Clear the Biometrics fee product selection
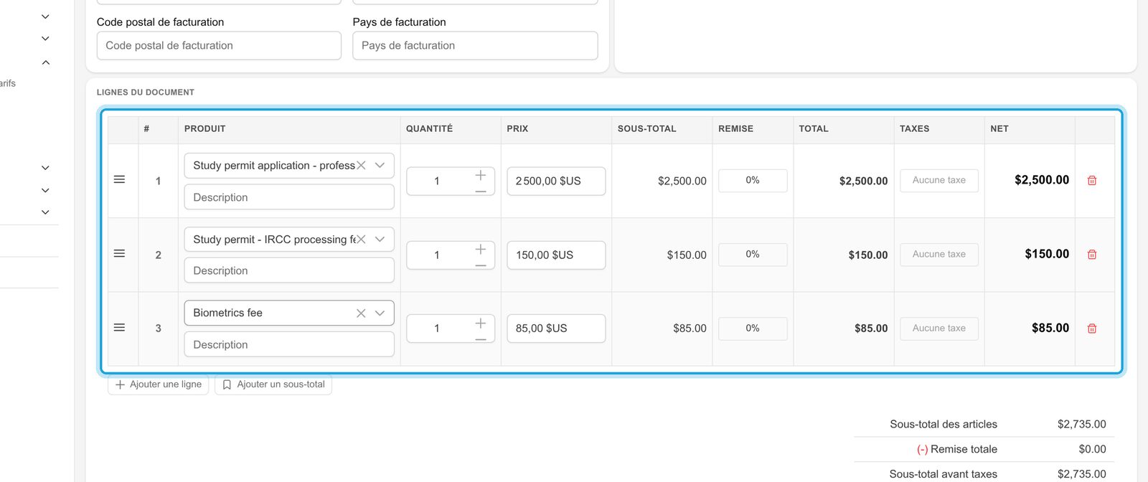Viewport: 1148px width, 482px height. tap(361, 313)
